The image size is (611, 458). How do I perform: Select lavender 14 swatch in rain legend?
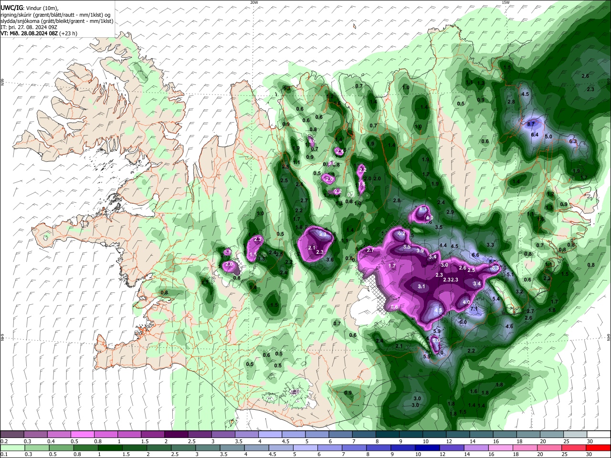pos(477,448)
